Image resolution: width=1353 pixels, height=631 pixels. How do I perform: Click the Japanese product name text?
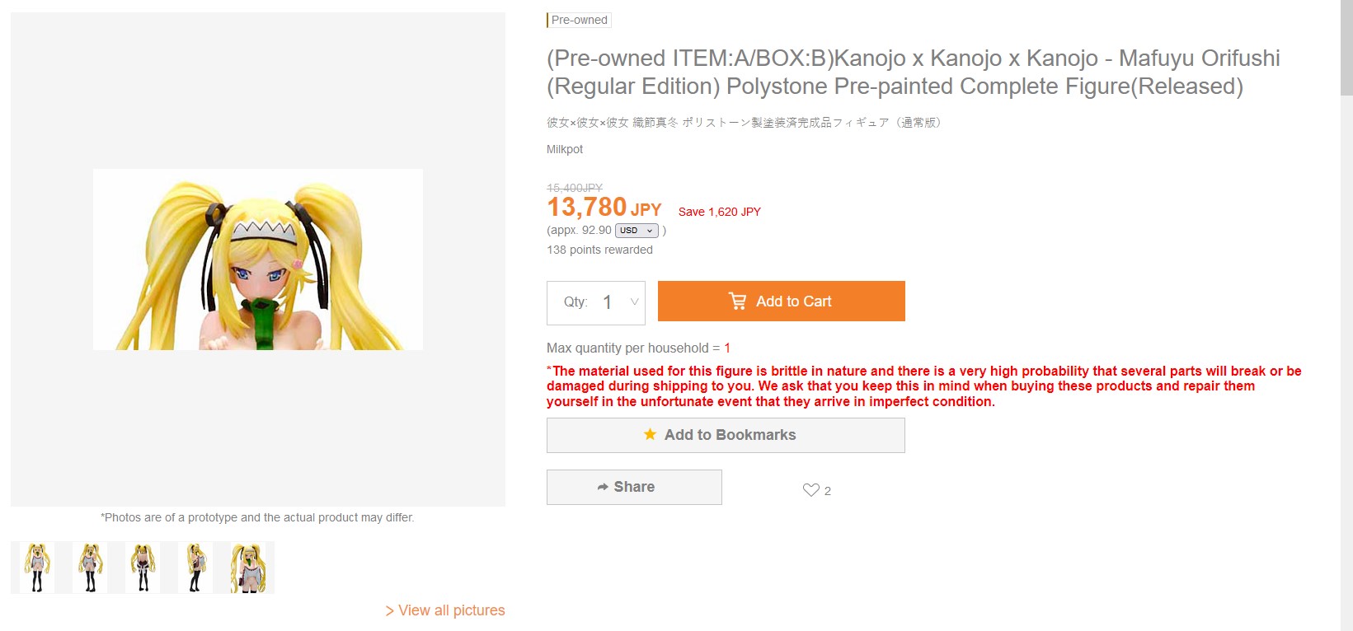[744, 123]
